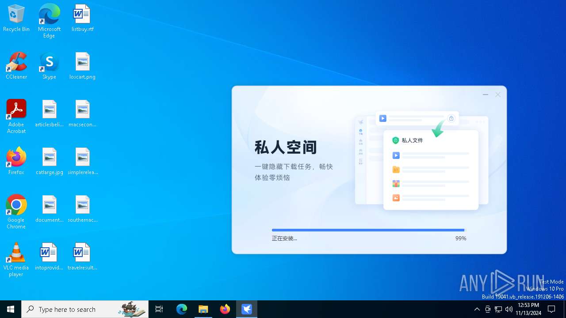The image size is (566, 318).
Task: Select the document... image file icon
Action: [49, 209]
